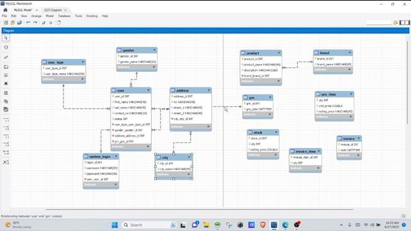Select the eraser tool
Image resolution: width=411 pixels, height=231 pixels.
coord(6,57)
